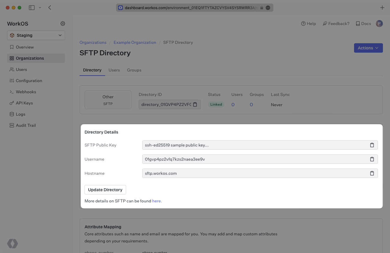
Task: Expand the browser sidebar chevron
Action: click(40, 8)
